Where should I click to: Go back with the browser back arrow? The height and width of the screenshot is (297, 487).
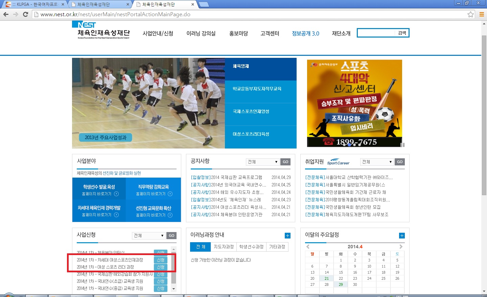(x=6, y=14)
